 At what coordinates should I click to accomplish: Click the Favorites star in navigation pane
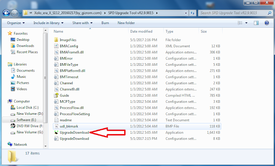coord(10,33)
